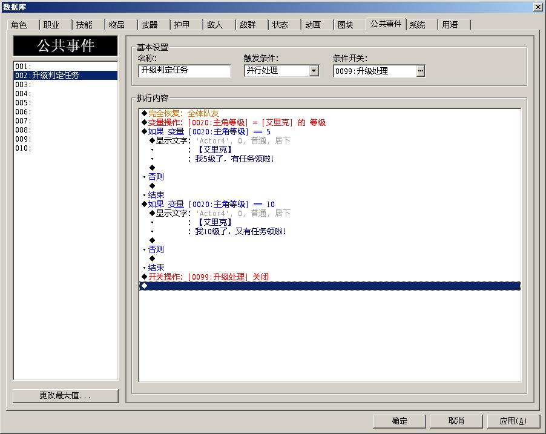Viewport: 546px width, 434px height.
Task: Click the 公共事件 tab
Action: pyautogui.click(x=386, y=24)
